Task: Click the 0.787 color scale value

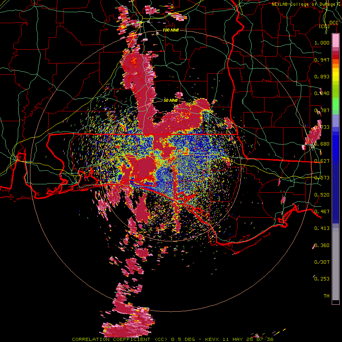Action: point(322,110)
